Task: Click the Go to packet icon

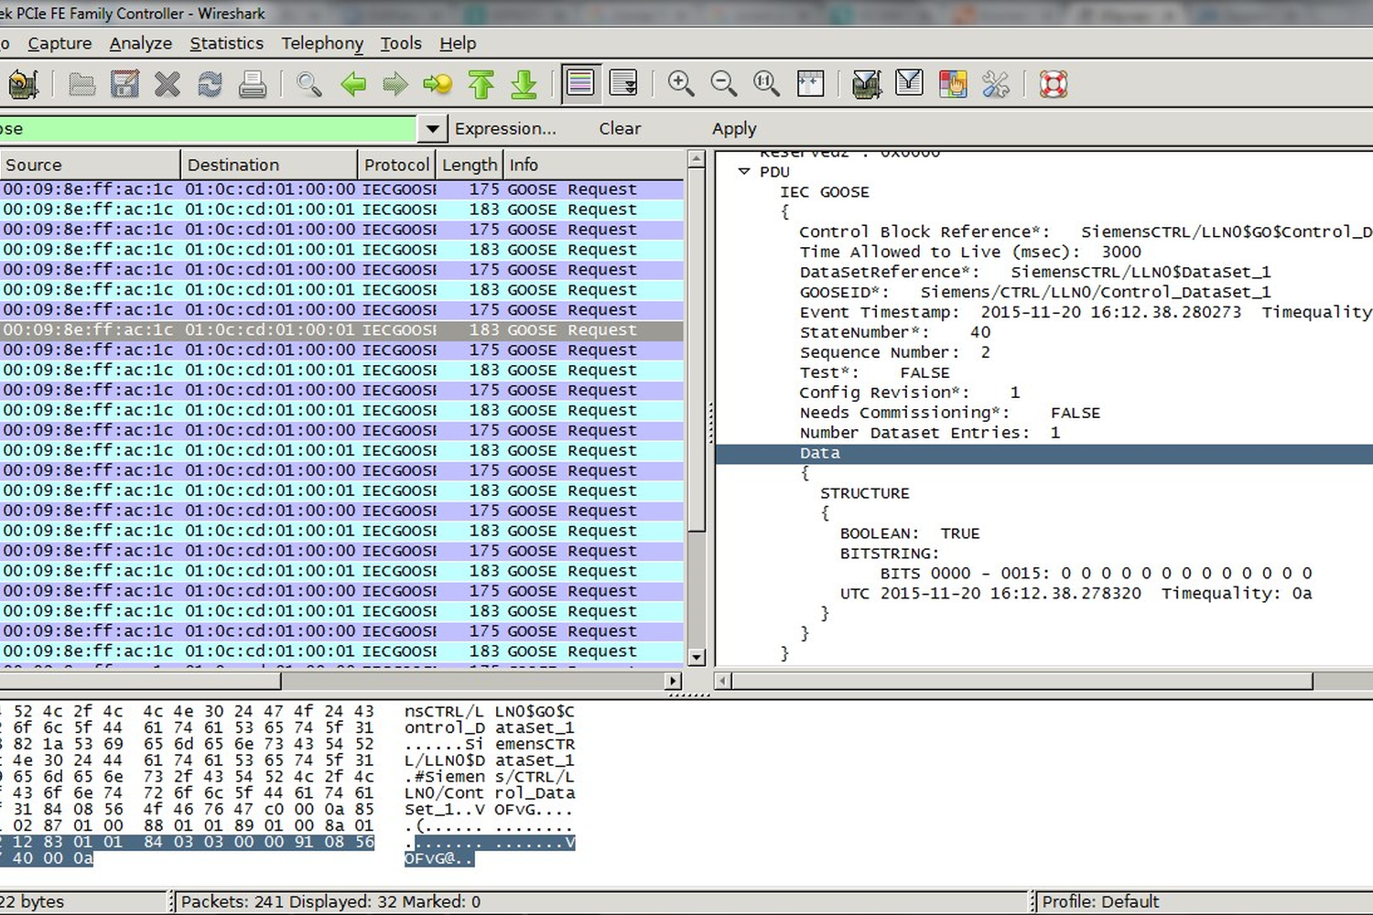Action: (x=438, y=84)
